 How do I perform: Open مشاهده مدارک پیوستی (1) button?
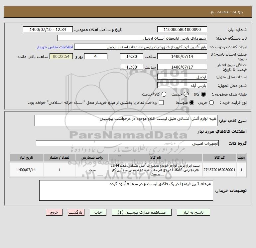142,212
